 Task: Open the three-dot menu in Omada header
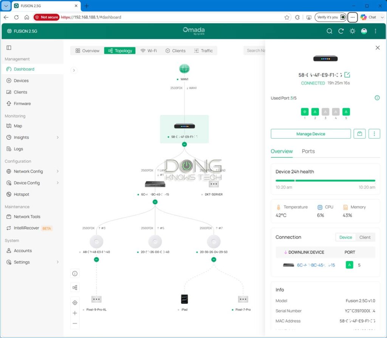click(375, 31)
